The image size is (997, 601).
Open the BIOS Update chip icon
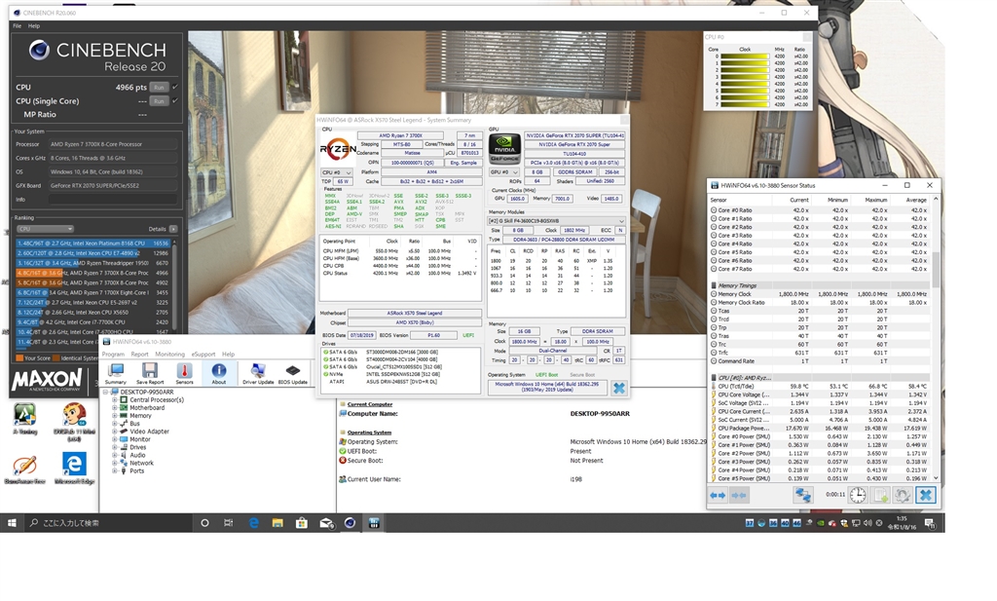(292, 373)
